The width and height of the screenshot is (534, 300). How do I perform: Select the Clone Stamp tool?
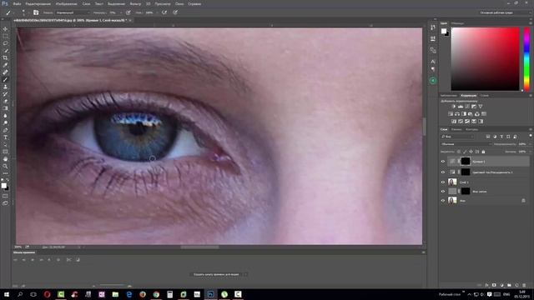pos(5,87)
